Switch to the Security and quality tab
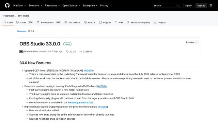Screen dimensions: 218x122 [x=138, y=22]
